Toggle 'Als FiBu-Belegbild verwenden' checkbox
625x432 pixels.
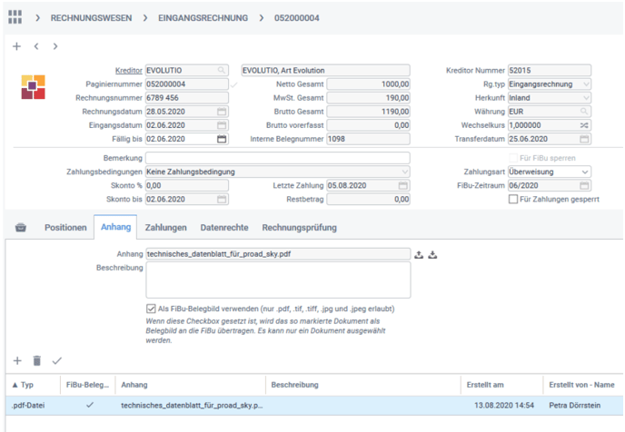151,309
